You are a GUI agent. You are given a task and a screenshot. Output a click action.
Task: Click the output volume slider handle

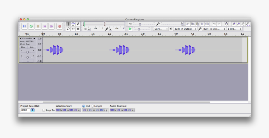click(140, 24)
